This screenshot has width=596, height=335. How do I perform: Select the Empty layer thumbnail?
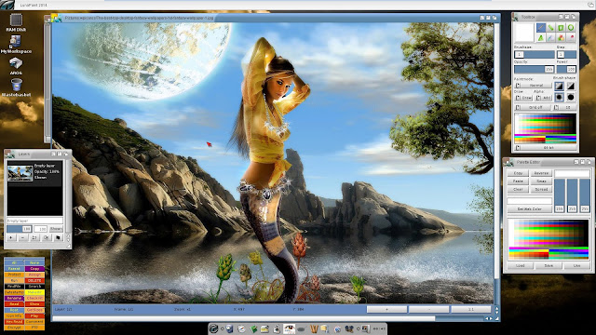pos(20,173)
